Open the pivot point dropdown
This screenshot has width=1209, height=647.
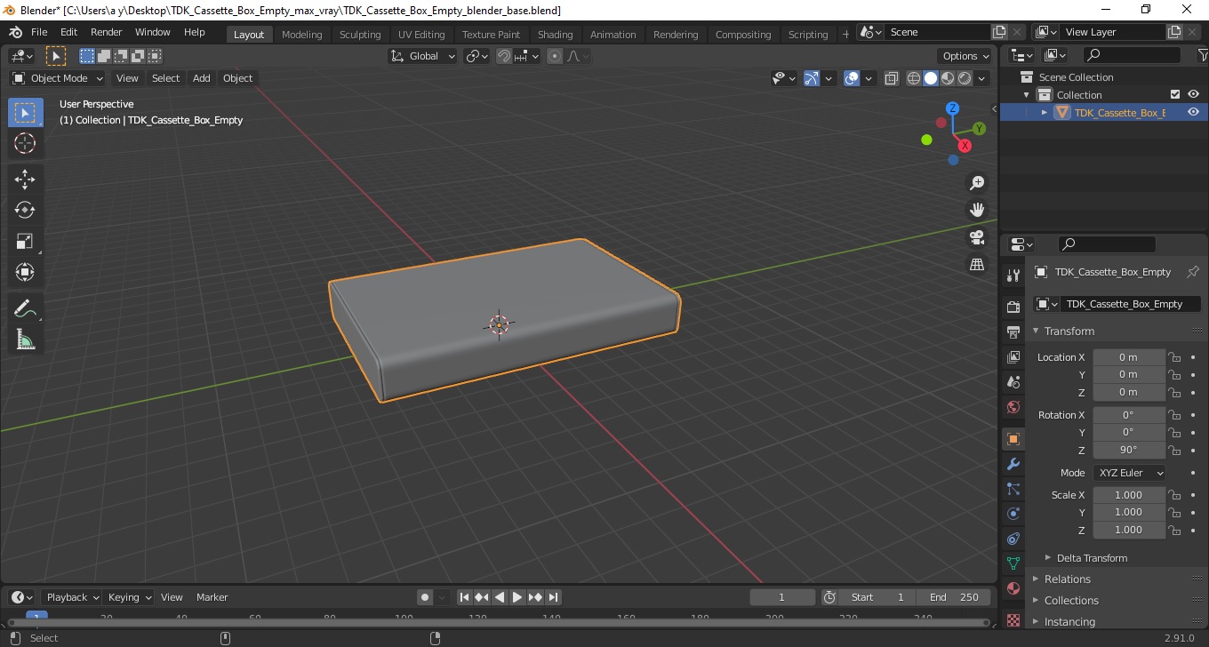tap(477, 56)
